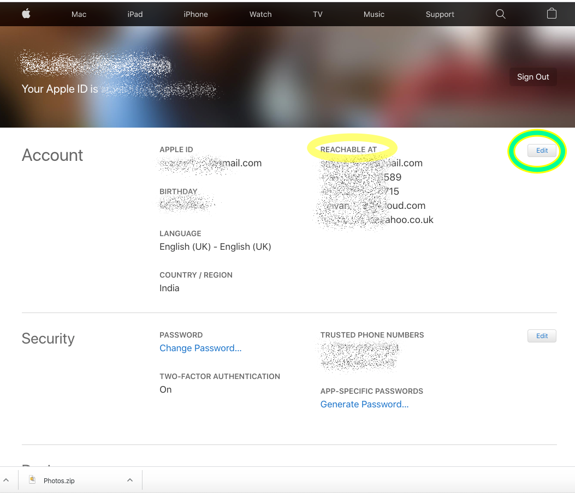Click the REACHABLE AT heading
575x493 pixels.
coord(348,149)
